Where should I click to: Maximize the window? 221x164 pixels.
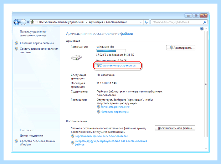(x=196, y=15)
